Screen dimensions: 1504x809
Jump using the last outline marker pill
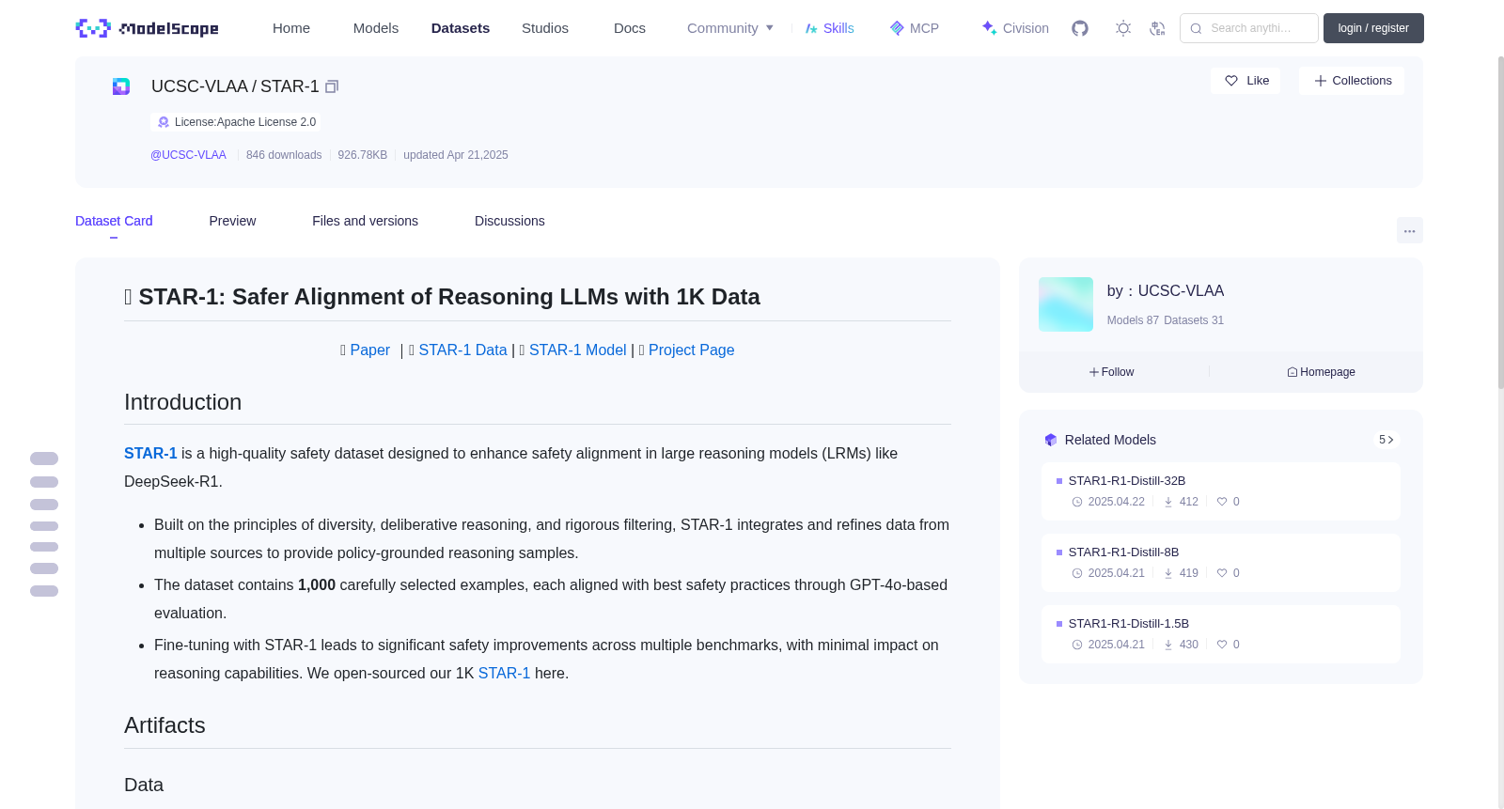tap(44, 591)
